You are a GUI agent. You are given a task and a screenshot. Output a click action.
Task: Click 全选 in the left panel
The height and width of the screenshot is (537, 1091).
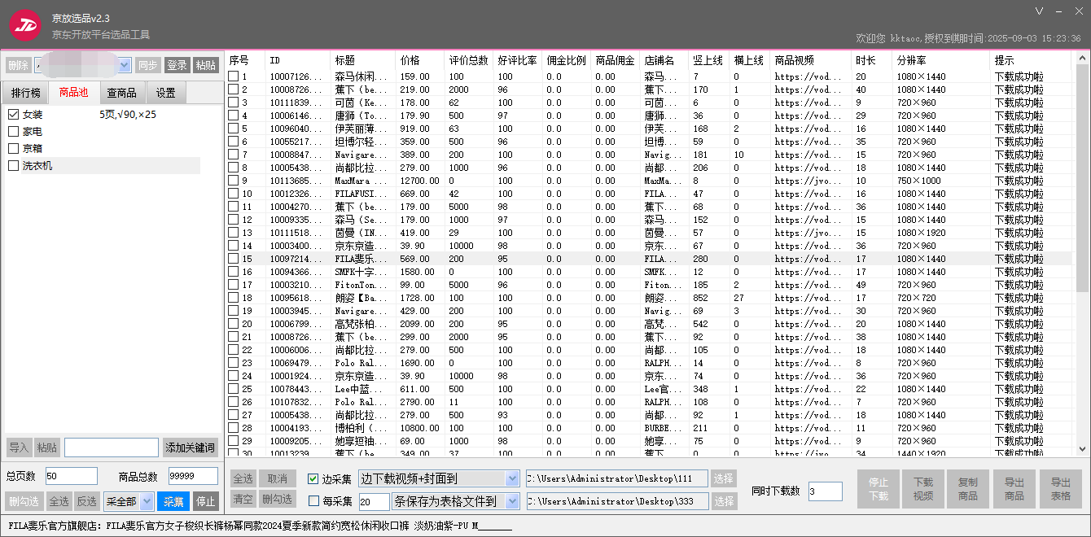(x=59, y=501)
